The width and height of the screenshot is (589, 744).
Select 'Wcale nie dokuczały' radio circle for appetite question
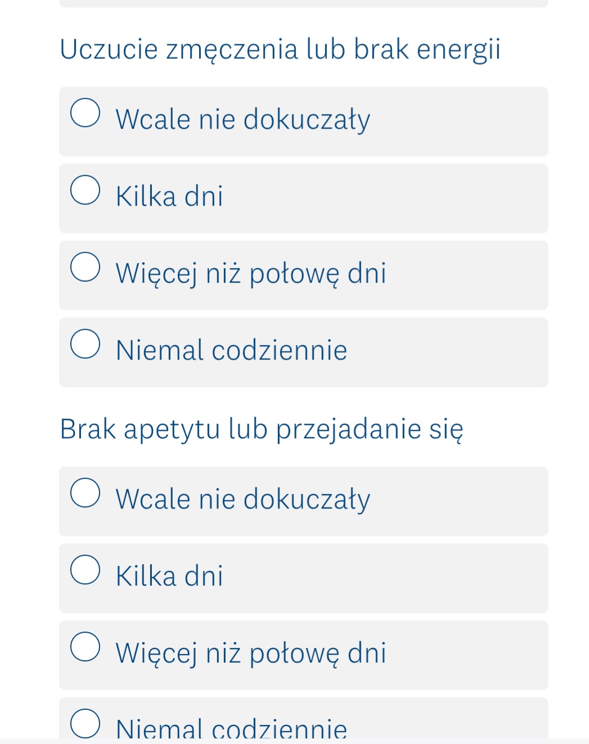click(x=86, y=493)
